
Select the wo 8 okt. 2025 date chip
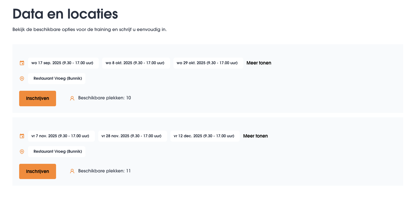point(136,63)
